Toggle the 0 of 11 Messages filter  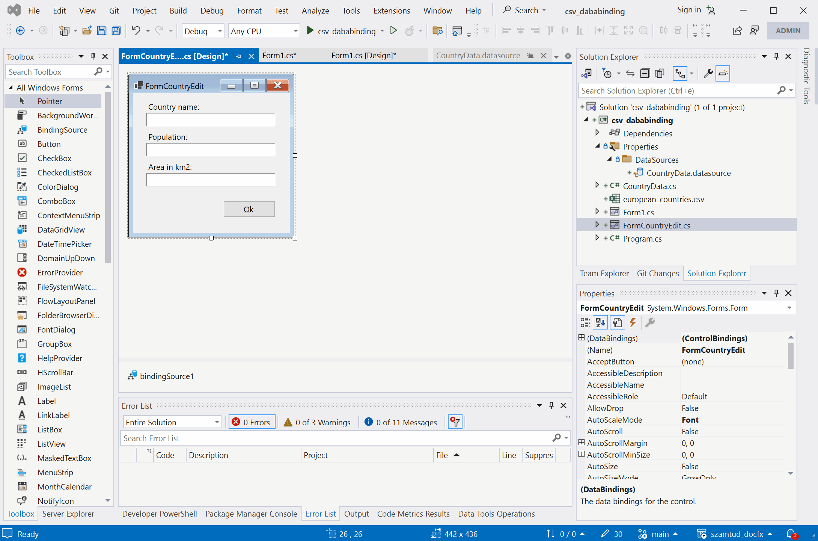pyautogui.click(x=401, y=422)
